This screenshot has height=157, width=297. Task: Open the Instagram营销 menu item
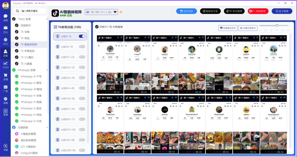29,153
